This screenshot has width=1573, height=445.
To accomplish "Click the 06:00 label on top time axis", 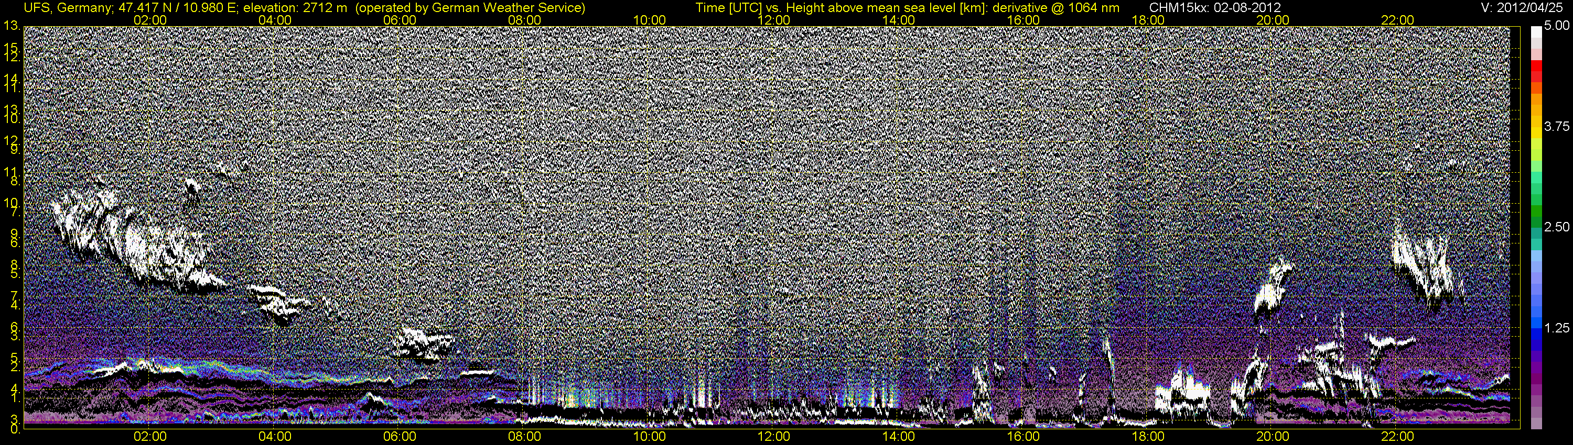I will point(400,20).
